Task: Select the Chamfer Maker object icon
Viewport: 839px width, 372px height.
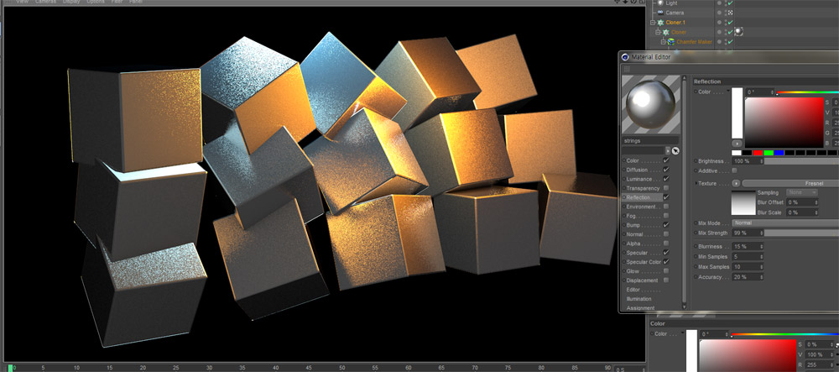Action: (x=669, y=41)
